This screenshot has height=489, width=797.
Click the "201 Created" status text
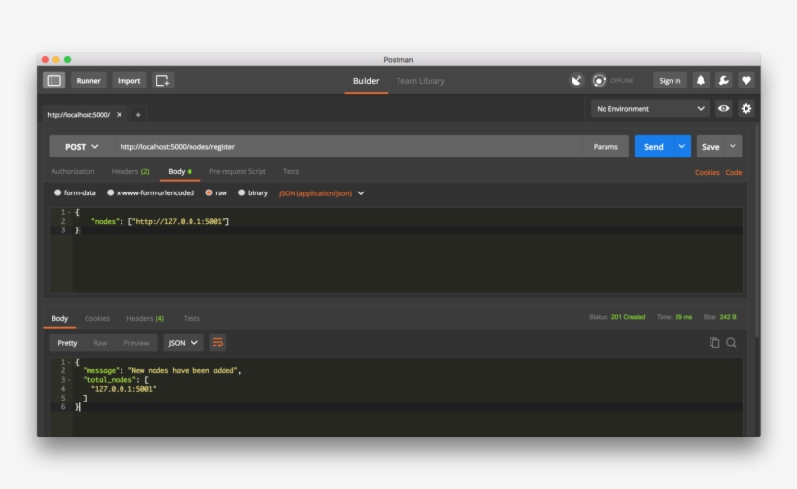point(628,317)
